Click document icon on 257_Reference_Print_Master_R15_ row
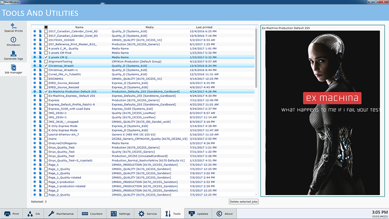389x219 pixels. [40, 44]
